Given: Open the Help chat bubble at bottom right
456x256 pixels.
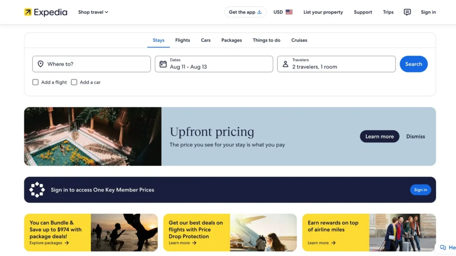Looking at the screenshot, I should [444, 247].
